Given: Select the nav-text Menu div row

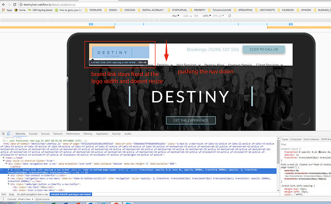Looking at the screenshot, I should coord(33,187).
